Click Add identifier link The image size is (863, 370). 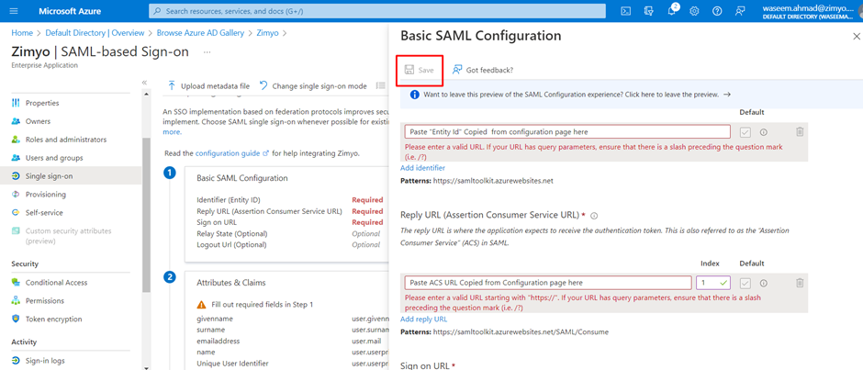click(x=422, y=168)
